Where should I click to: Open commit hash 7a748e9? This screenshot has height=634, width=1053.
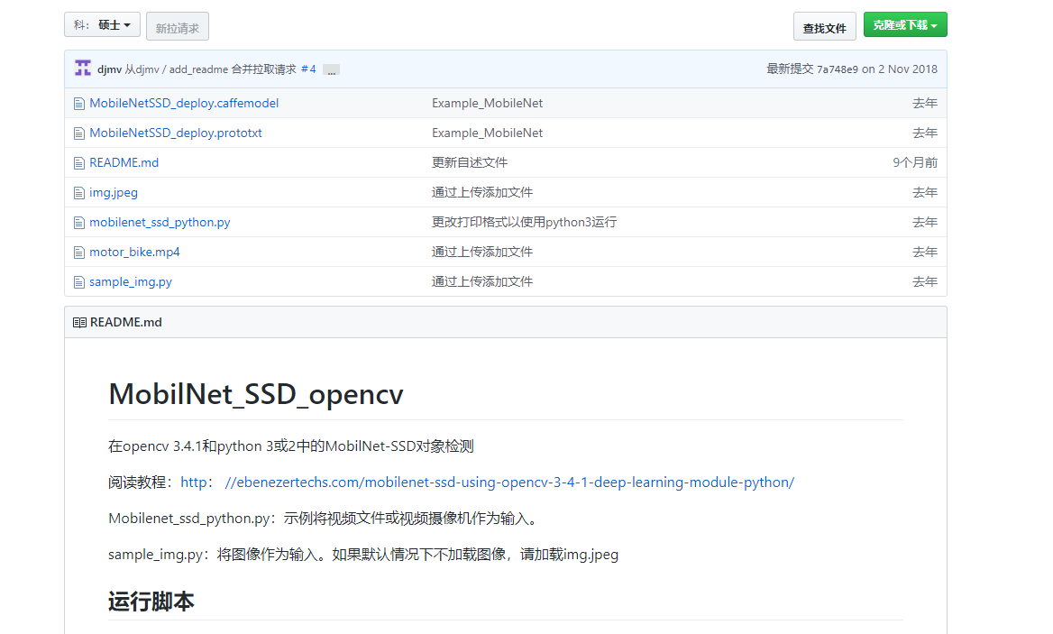[x=837, y=69]
